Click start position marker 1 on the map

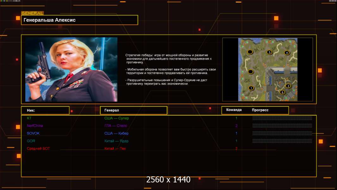(x=251, y=88)
